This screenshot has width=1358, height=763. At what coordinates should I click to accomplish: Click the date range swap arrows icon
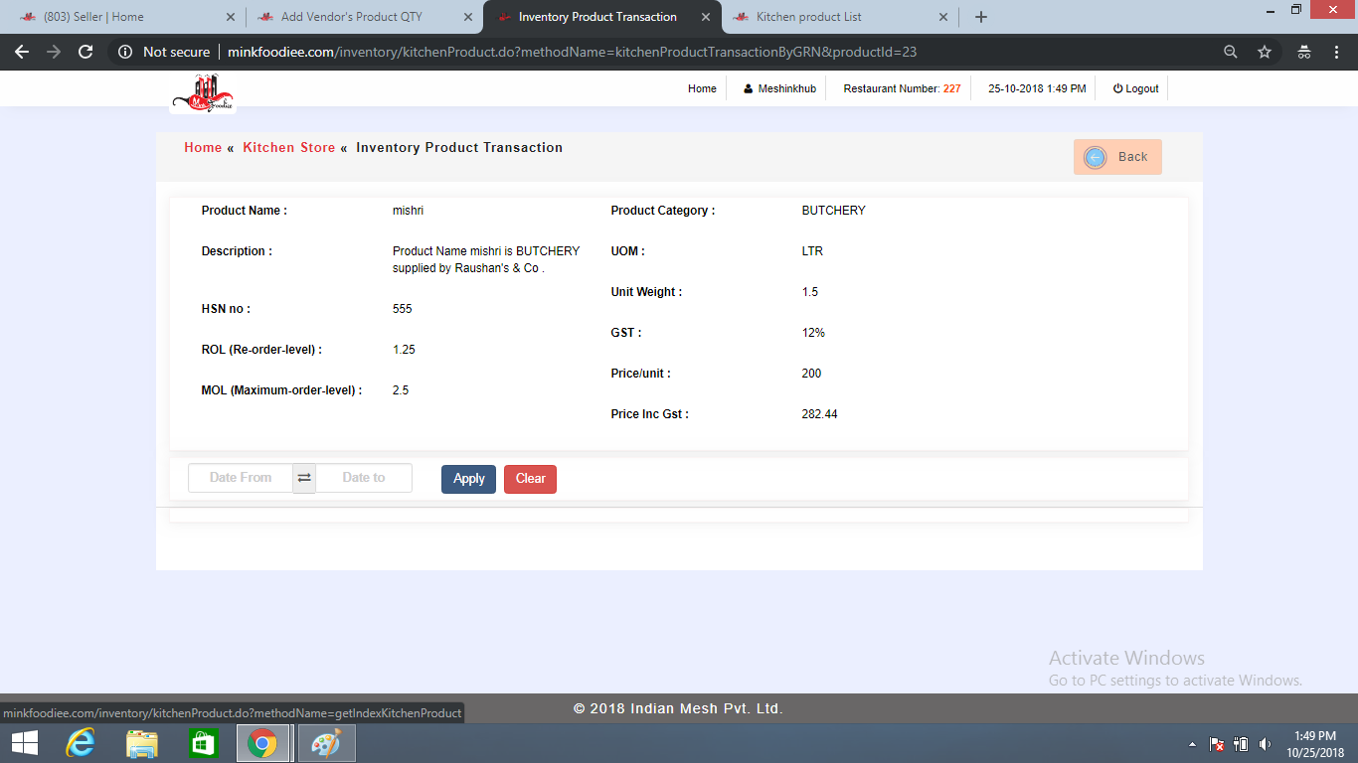point(304,478)
